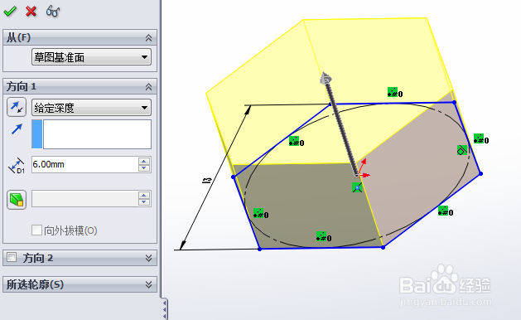The height and width of the screenshot is (320, 521).
Task: Toggle detailed preview glasses icon
Action: (53, 12)
